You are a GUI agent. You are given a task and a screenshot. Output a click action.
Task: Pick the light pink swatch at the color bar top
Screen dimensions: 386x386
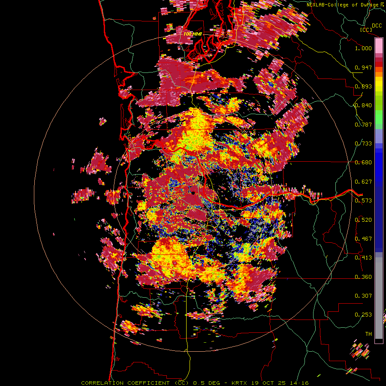point(379,45)
